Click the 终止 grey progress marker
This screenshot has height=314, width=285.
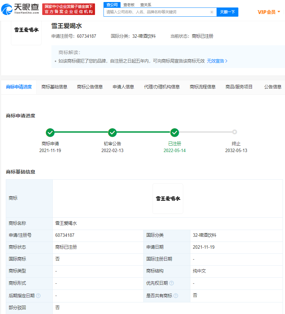(235, 132)
